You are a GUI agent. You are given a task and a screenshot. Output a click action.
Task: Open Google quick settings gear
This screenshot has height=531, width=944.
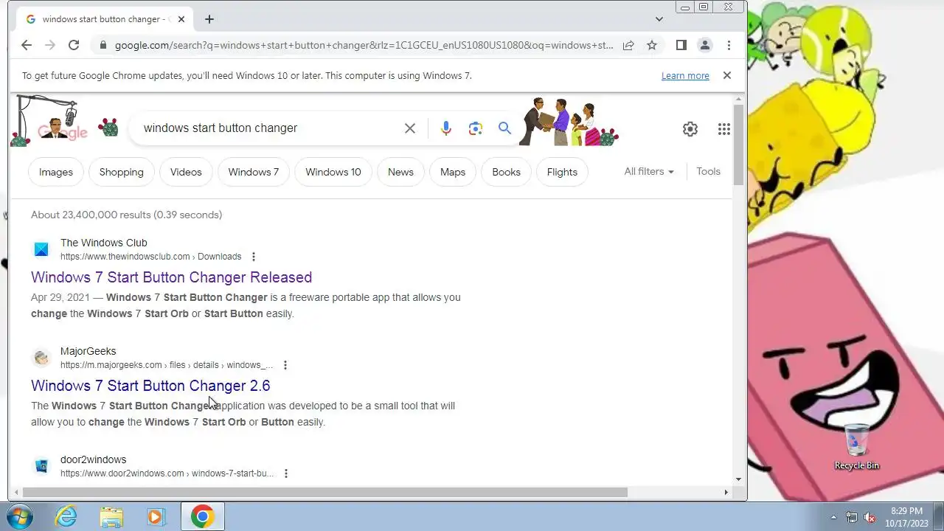tap(690, 129)
